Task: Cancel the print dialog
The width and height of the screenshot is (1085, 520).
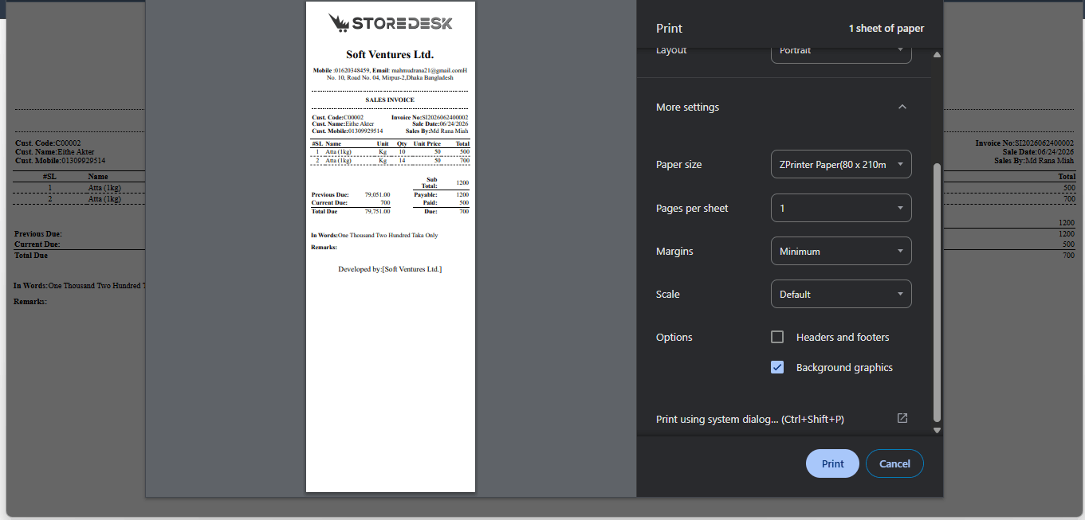Action: (894, 463)
